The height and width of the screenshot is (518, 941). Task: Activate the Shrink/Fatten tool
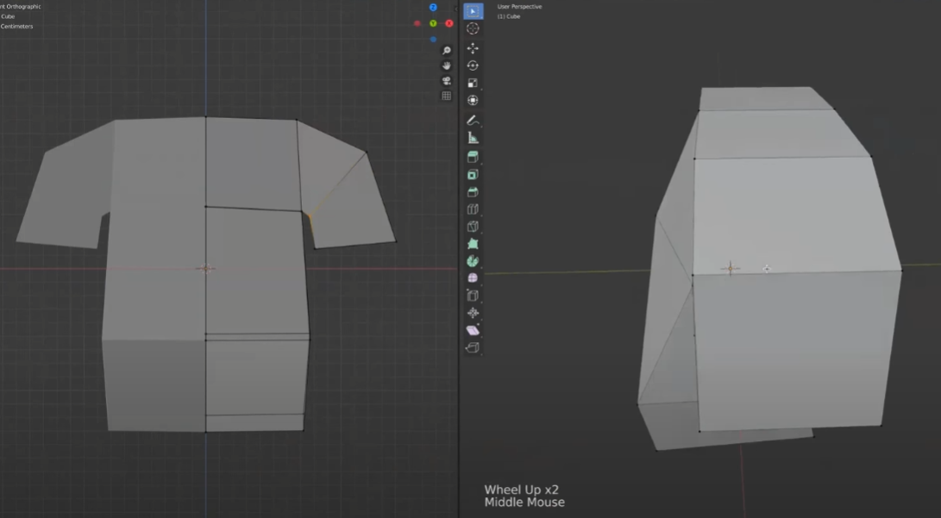(x=473, y=313)
